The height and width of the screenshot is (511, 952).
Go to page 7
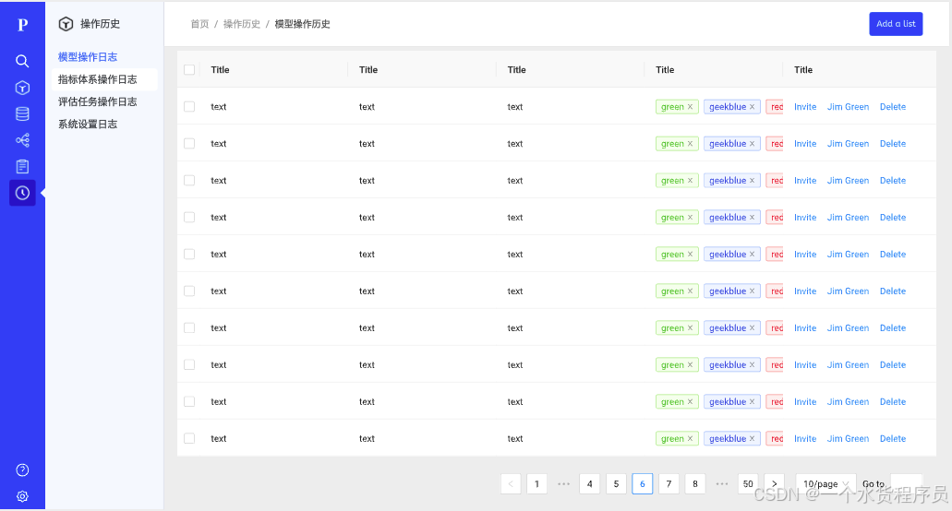669,483
